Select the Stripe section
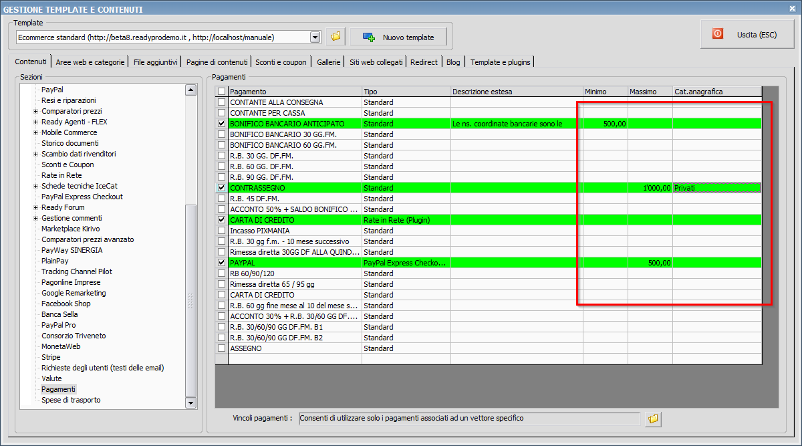The image size is (802, 446). pos(51,357)
